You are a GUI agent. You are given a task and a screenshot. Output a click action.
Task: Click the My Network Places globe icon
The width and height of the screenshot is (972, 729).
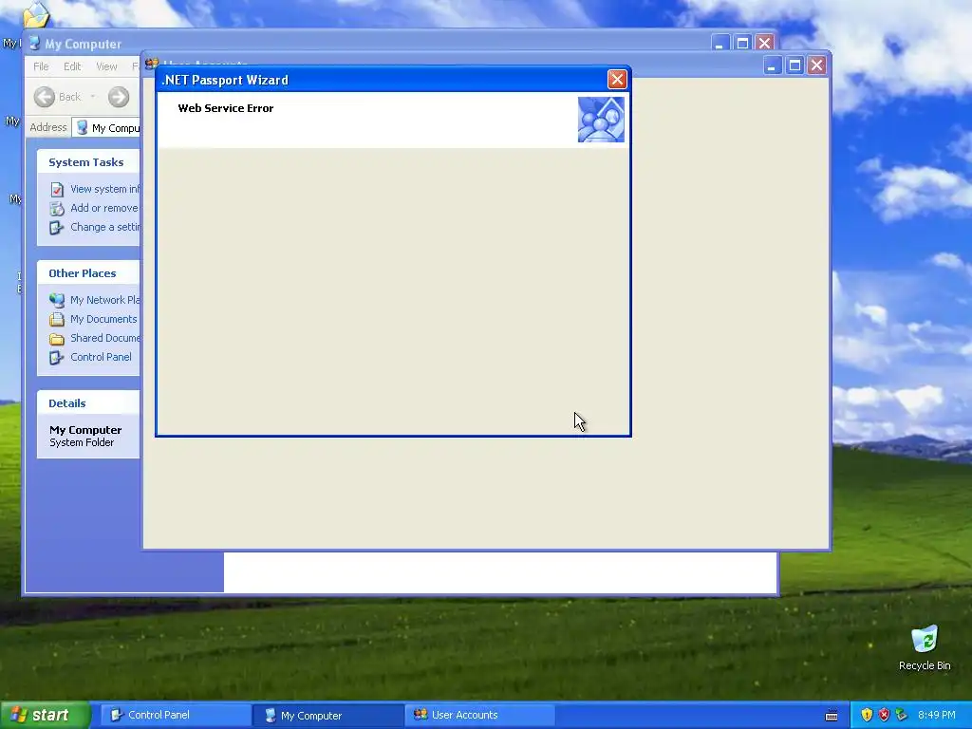pyautogui.click(x=57, y=301)
